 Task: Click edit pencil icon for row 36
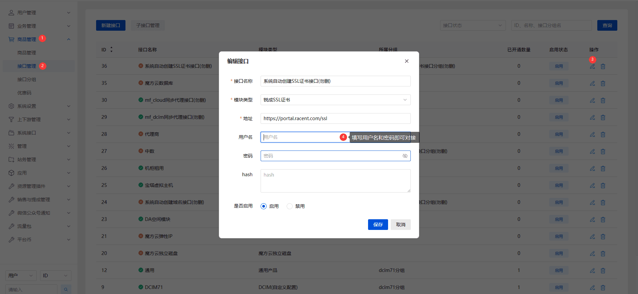point(592,66)
